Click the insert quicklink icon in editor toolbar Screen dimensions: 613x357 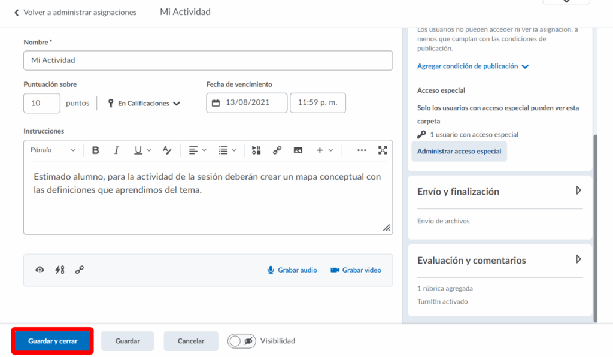[277, 150]
